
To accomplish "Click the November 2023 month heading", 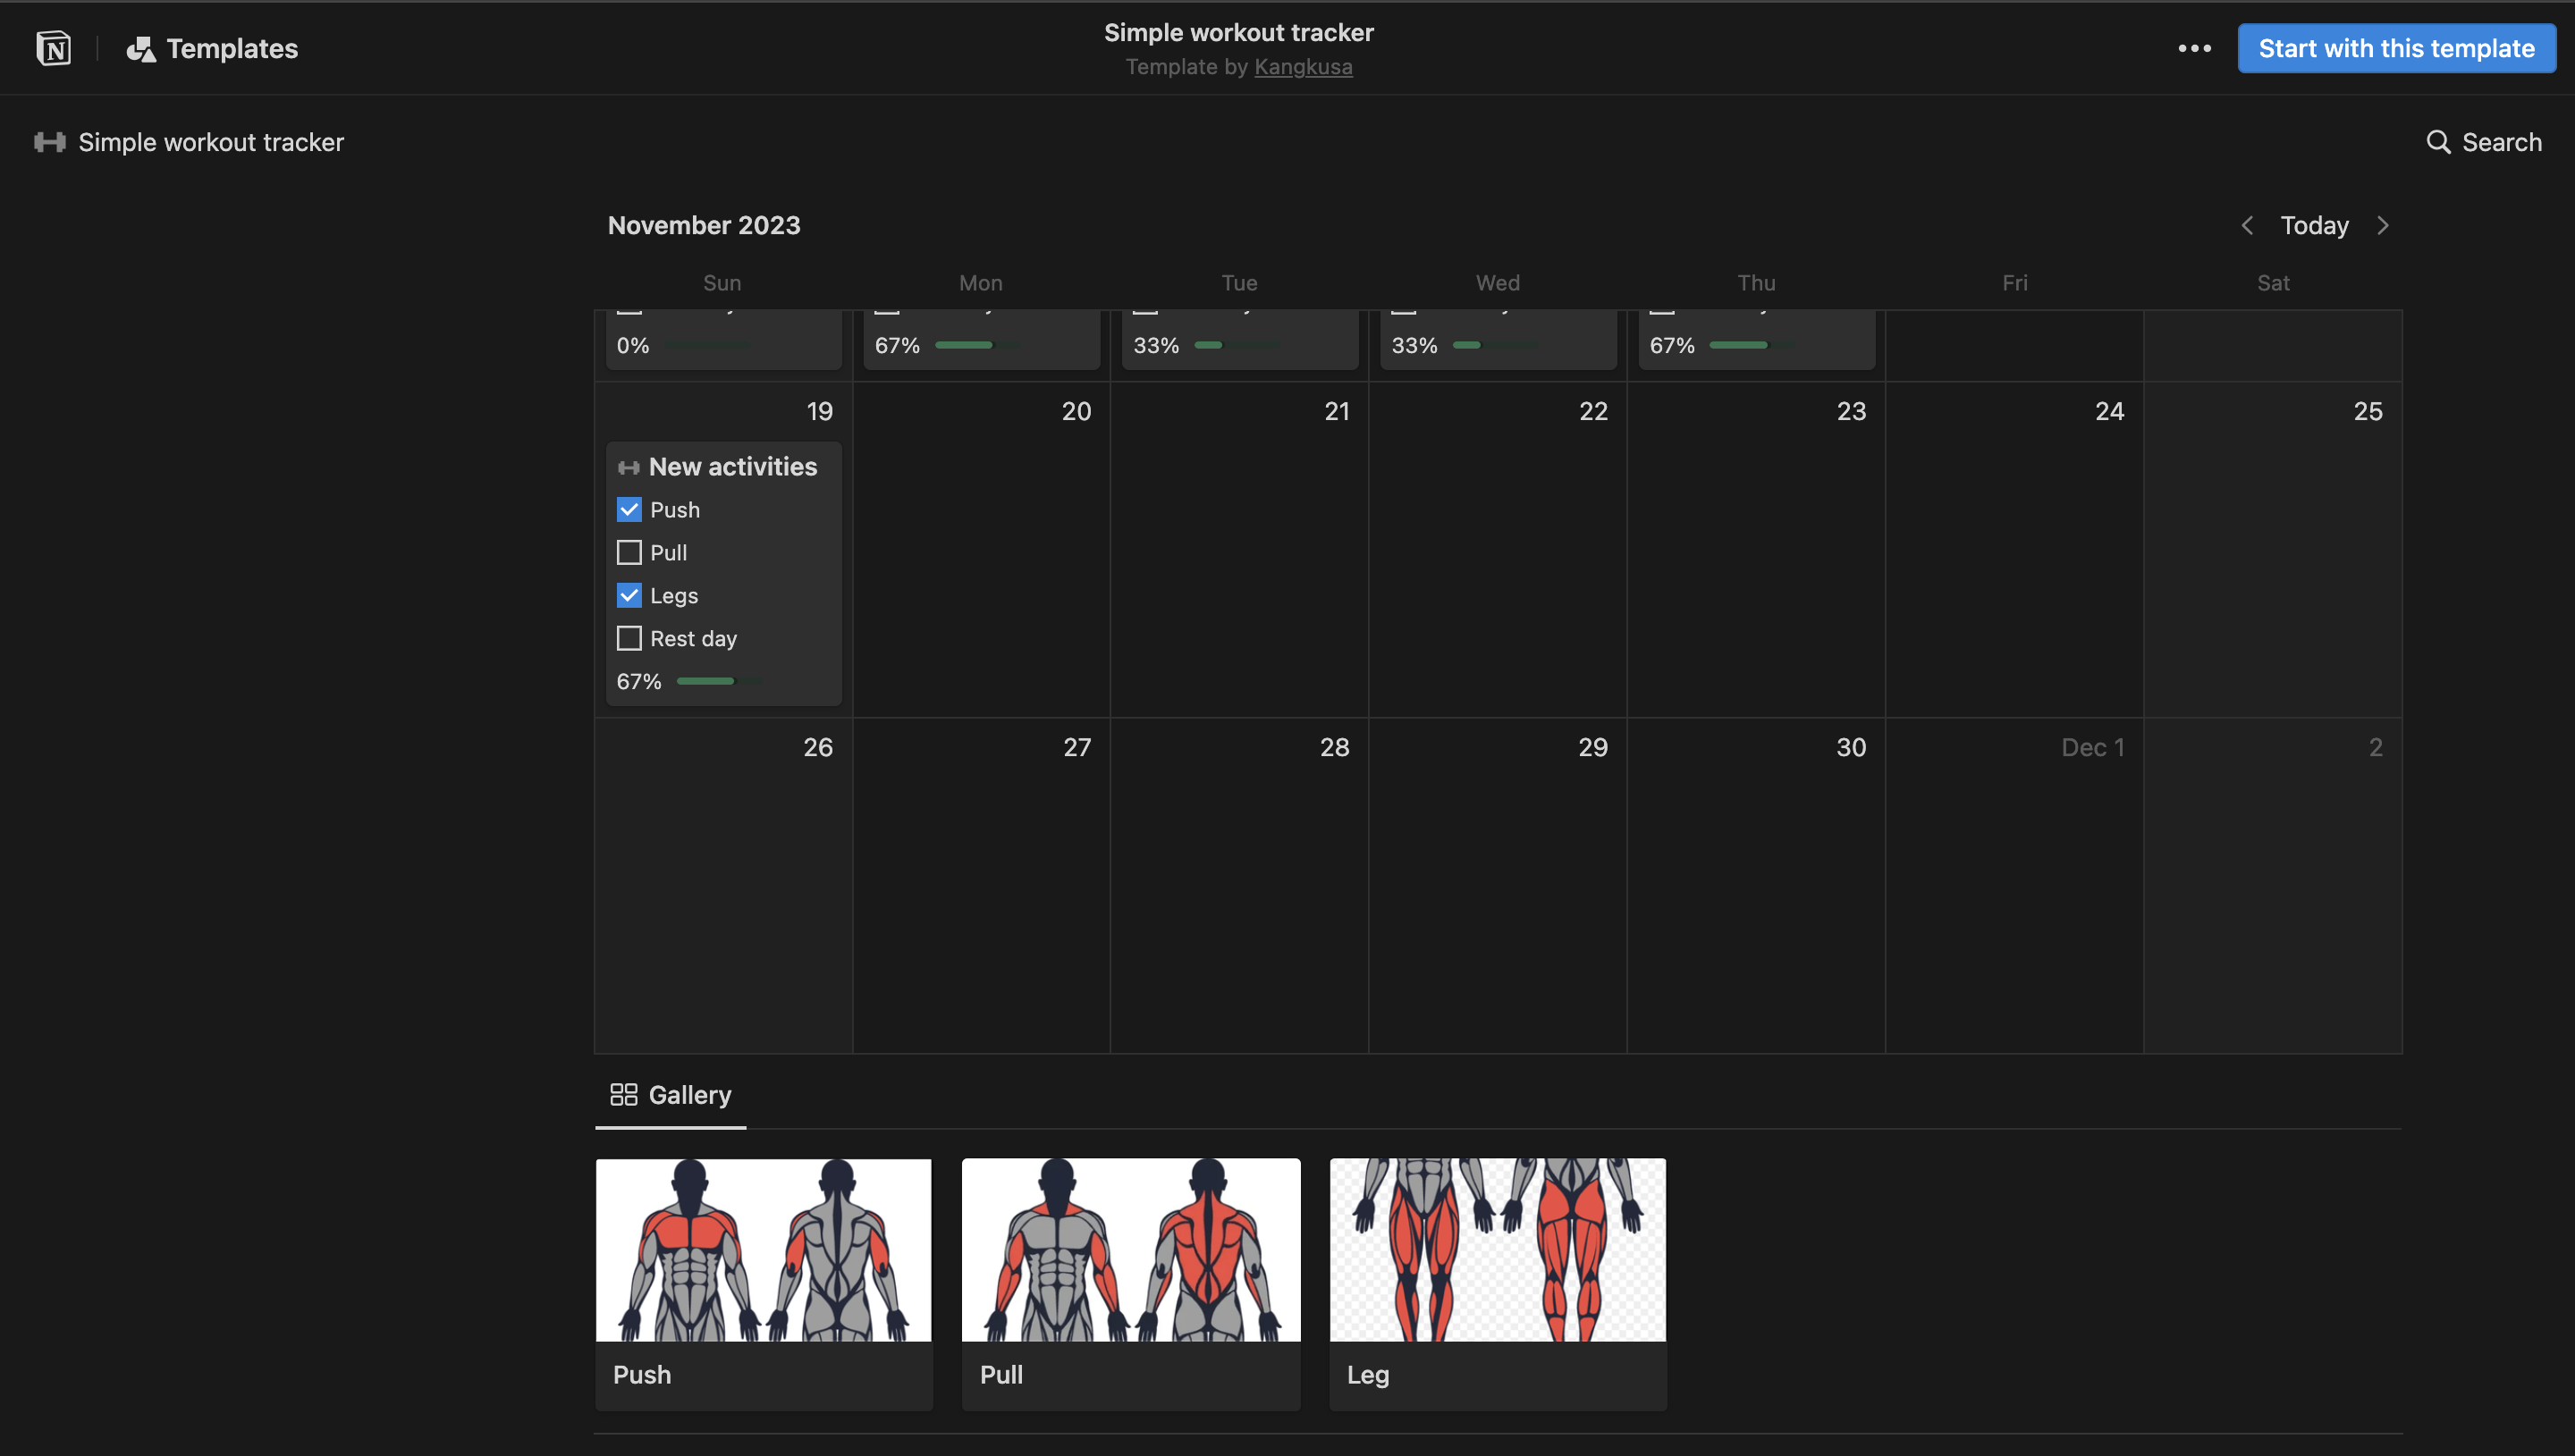I will [704, 225].
